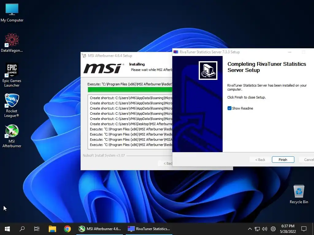Uncheck the Show Readme checkbox
This screenshot has height=235, width=314.
tap(229, 108)
